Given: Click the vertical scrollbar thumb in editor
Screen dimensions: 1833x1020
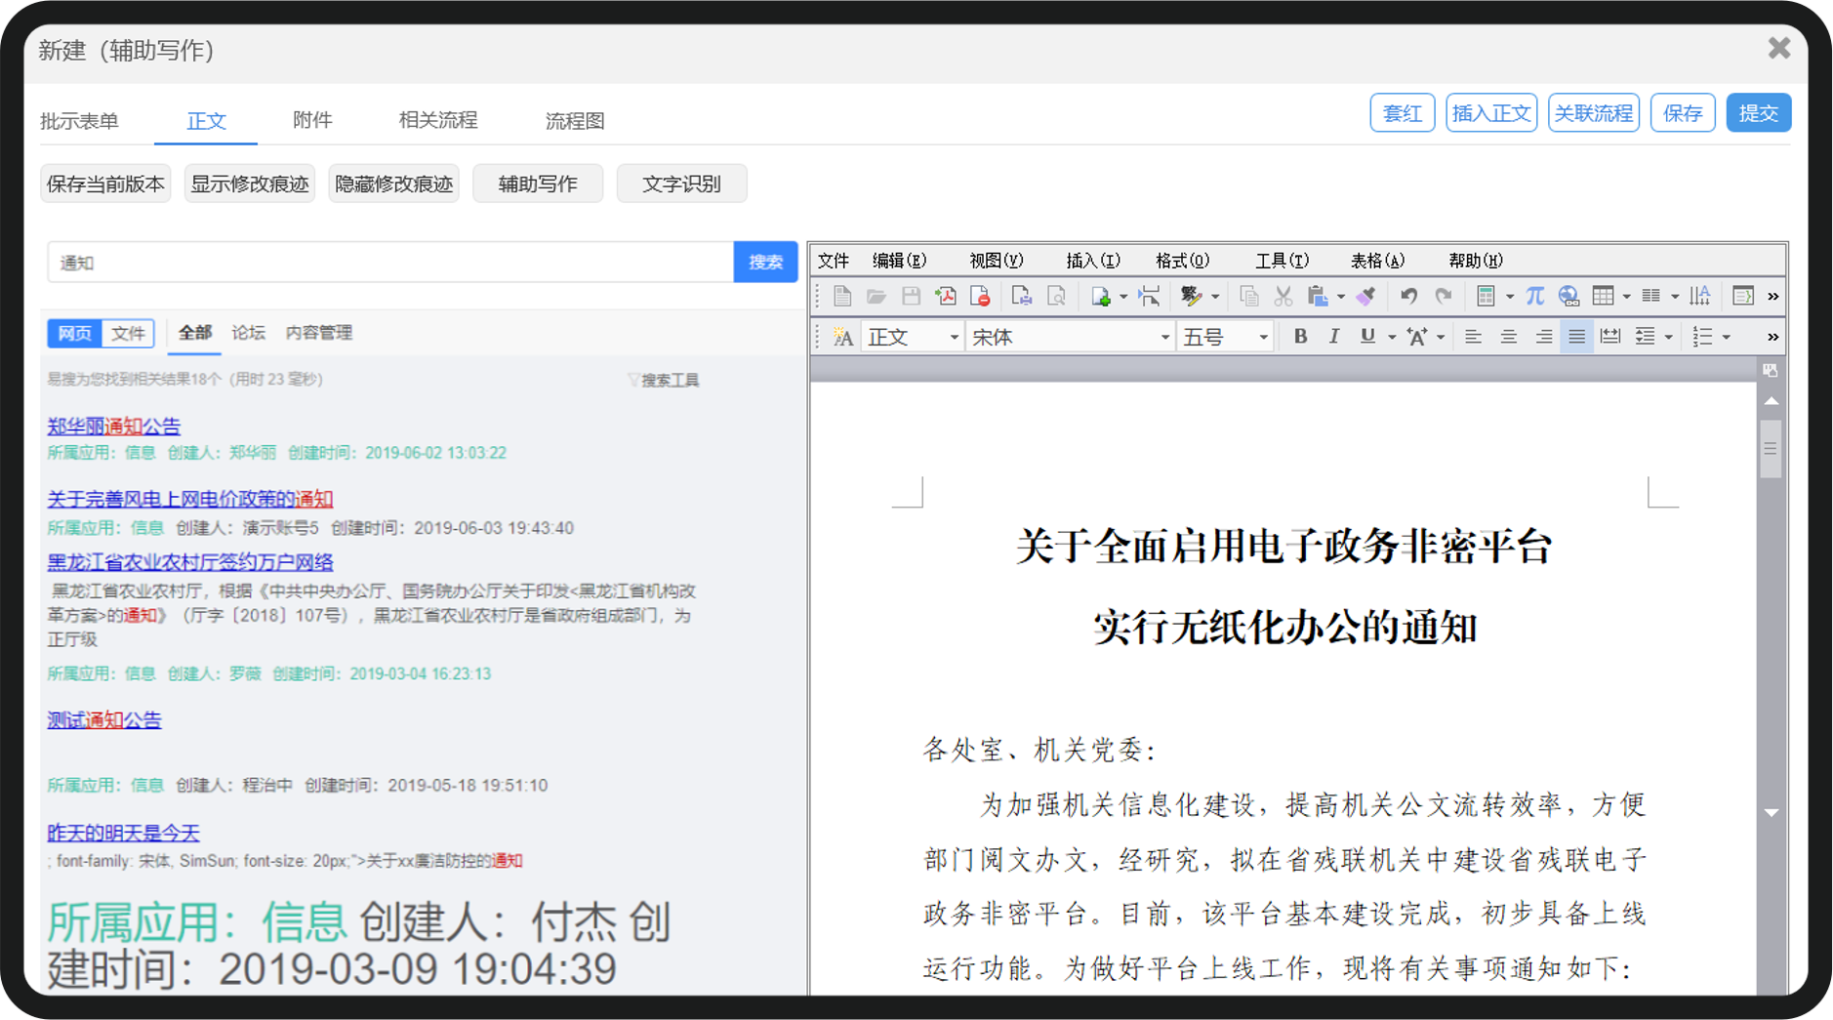Looking at the screenshot, I should pyautogui.click(x=1771, y=449).
